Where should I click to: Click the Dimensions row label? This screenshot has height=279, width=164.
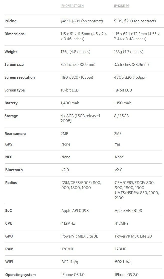[x=15, y=34]
